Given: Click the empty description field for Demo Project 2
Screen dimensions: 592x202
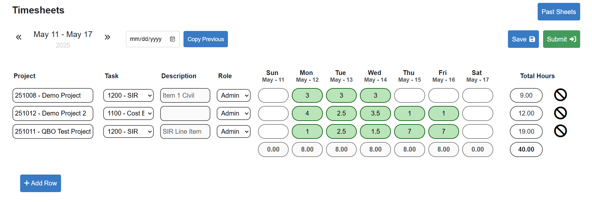Looking at the screenshot, I should [x=185, y=113].
